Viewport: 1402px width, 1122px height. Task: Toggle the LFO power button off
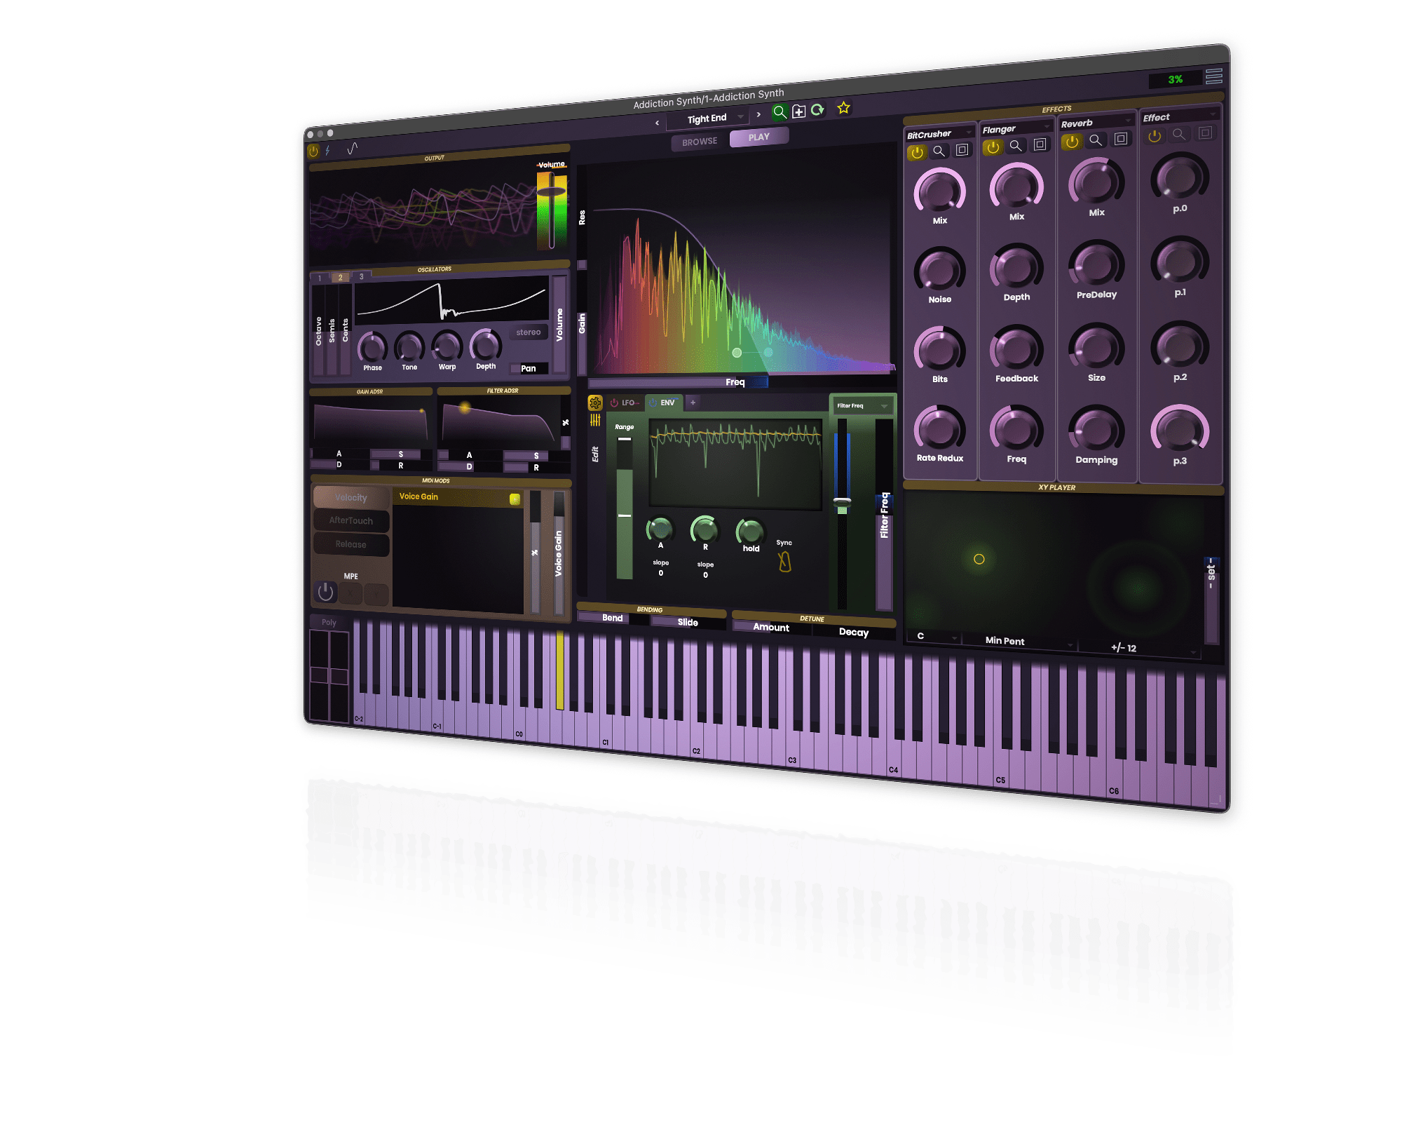tap(614, 403)
